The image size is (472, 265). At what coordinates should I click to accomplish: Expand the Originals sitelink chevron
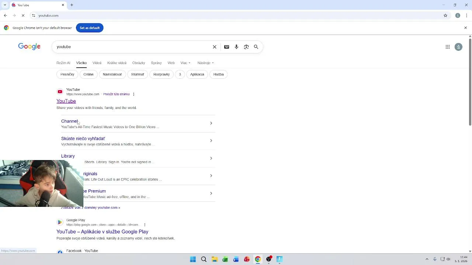pyautogui.click(x=211, y=176)
